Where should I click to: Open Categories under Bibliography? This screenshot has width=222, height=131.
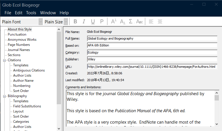pos(21,122)
